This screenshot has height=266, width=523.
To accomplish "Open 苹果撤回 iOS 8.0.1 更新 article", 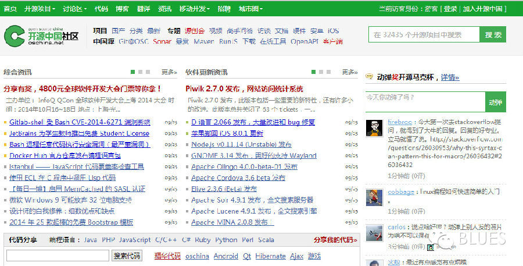I will click(227, 133).
